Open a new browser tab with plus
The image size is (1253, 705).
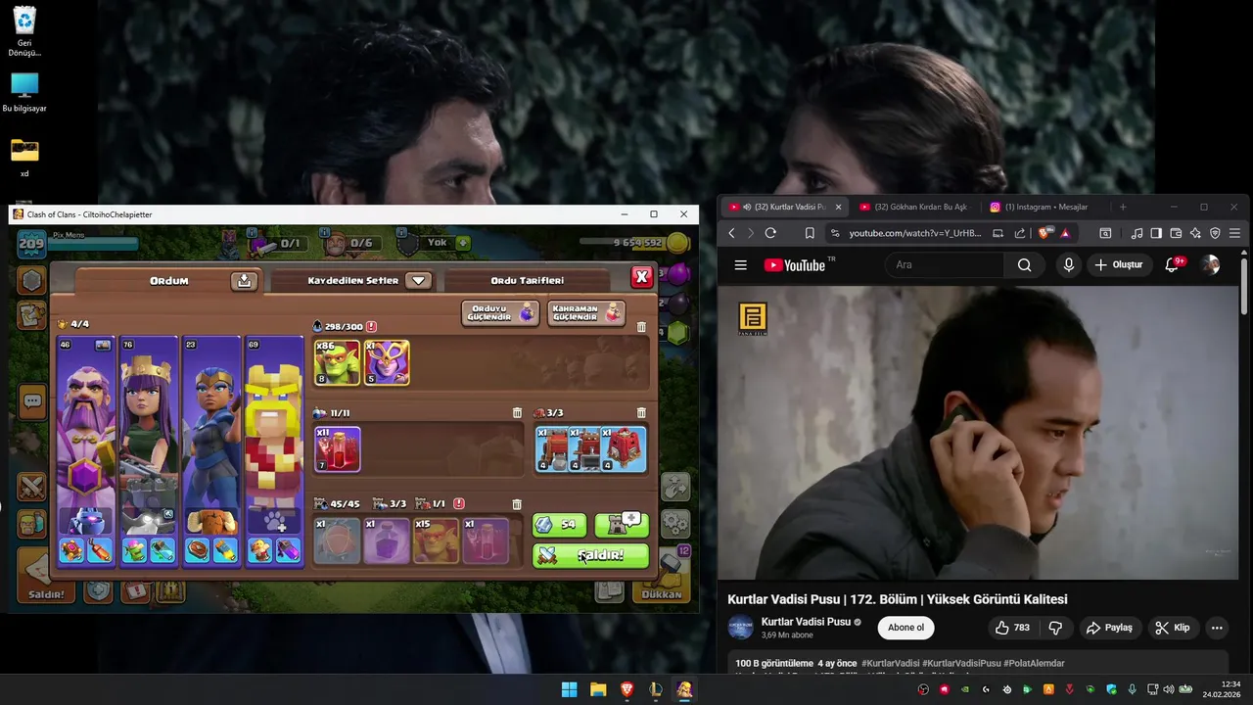(1123, 207)
